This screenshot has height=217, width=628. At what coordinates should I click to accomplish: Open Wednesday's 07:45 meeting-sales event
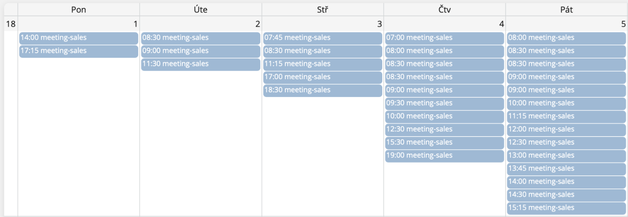(x=322, y=38)
